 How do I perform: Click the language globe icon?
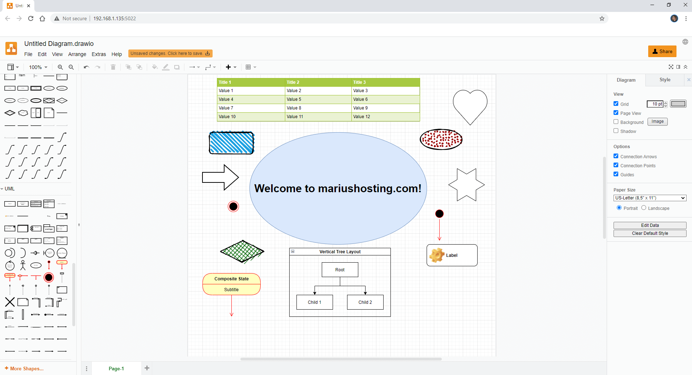(685, 42)
